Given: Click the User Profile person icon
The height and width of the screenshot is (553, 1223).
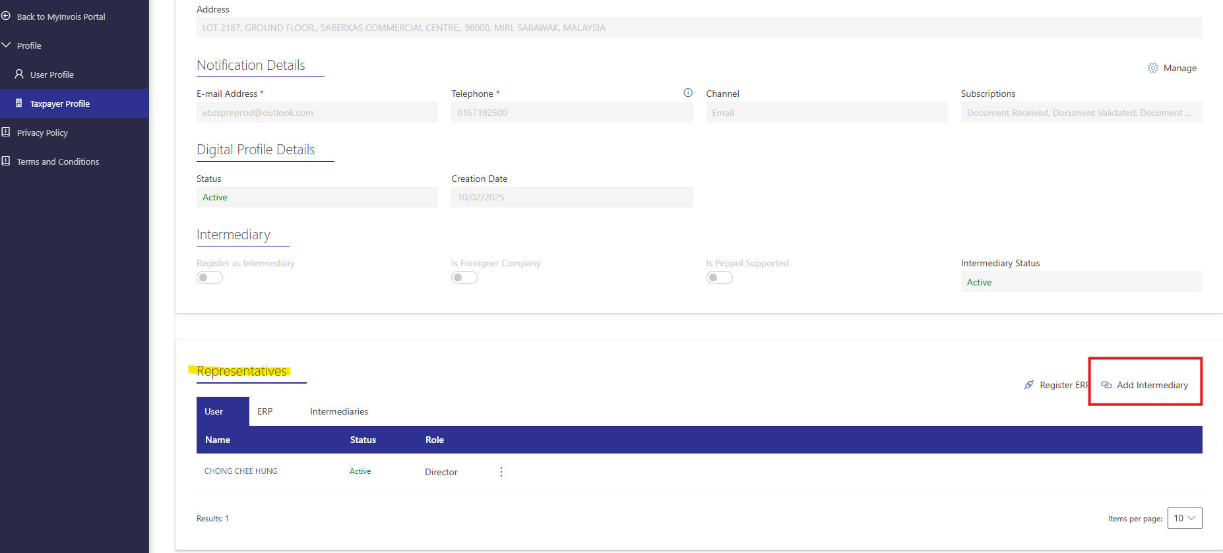Looking at the screenshot, I should click(19, 74).
